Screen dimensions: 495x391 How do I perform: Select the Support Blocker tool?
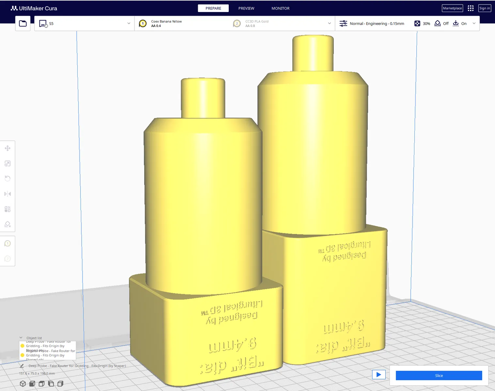(8, 224)
